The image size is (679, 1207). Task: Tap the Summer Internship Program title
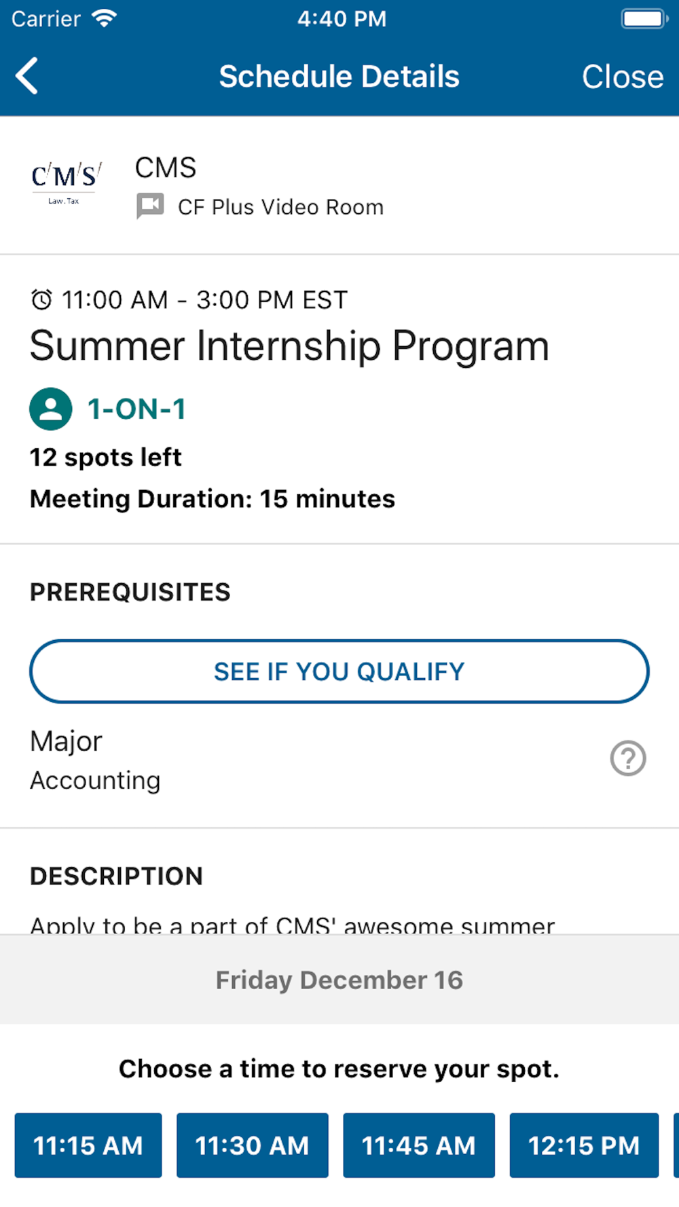tap(289, 346)
